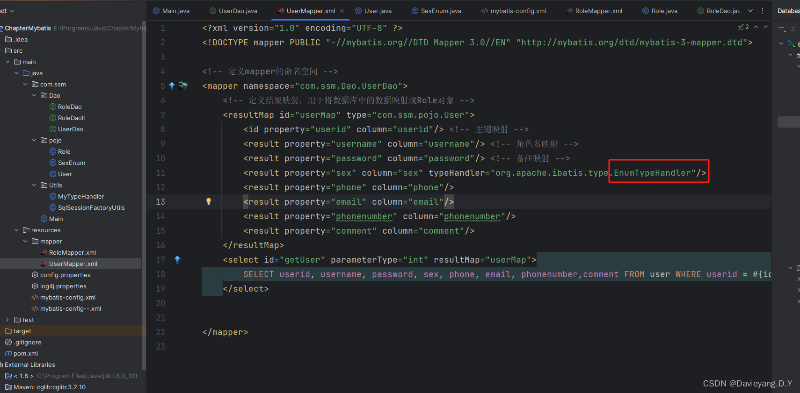The width and height of the screenshot is (800, 393).
Task: Show hidden editor tabs dropdown
Action: click(x=750, y=11)
